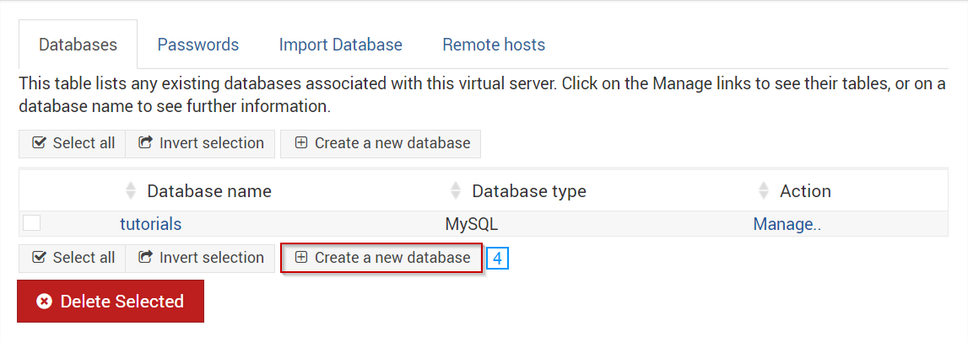968x342 pixels.
Task: Click the bottom Select all checkmark icon
Action: tap(40, 258)
